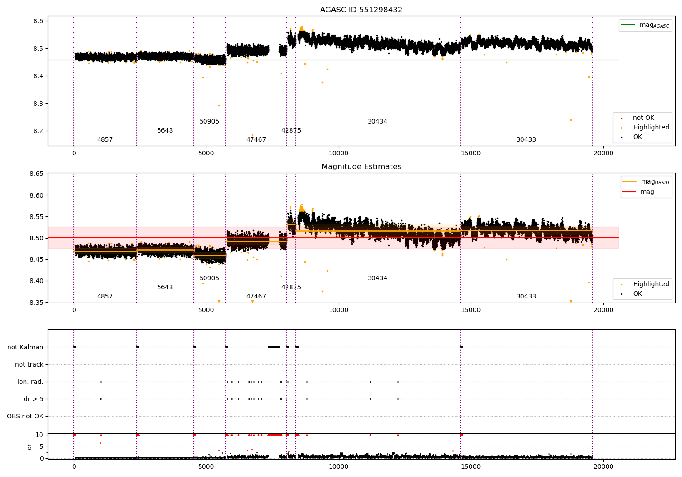Click the 8.35 y-axis tick label
The width and height of the screenshot is (682, 477).
point(36,303)
